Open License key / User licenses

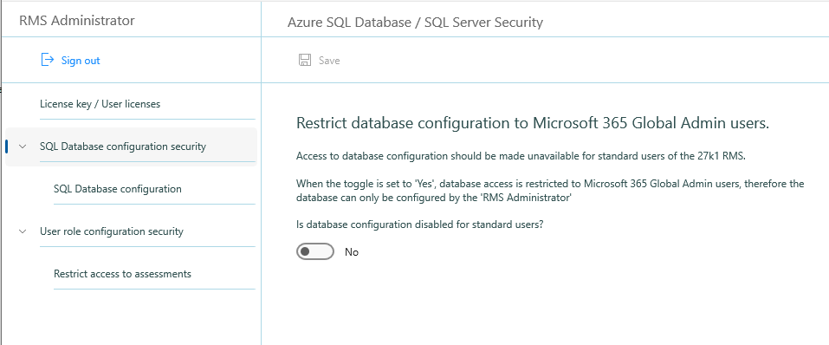pyautogui.click(x=100, y=104)
